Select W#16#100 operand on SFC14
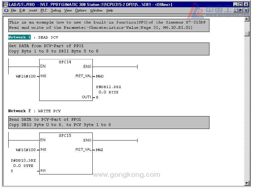 coord(26,76)
